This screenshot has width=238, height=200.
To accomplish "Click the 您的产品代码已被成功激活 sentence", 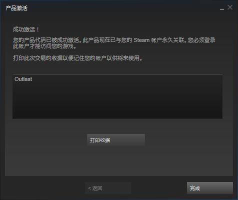I will [46, 40].
